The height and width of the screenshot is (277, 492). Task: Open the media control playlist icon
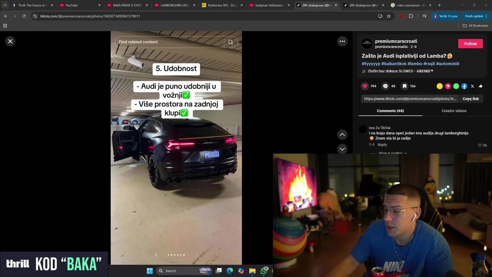click(x=424, y=16)
